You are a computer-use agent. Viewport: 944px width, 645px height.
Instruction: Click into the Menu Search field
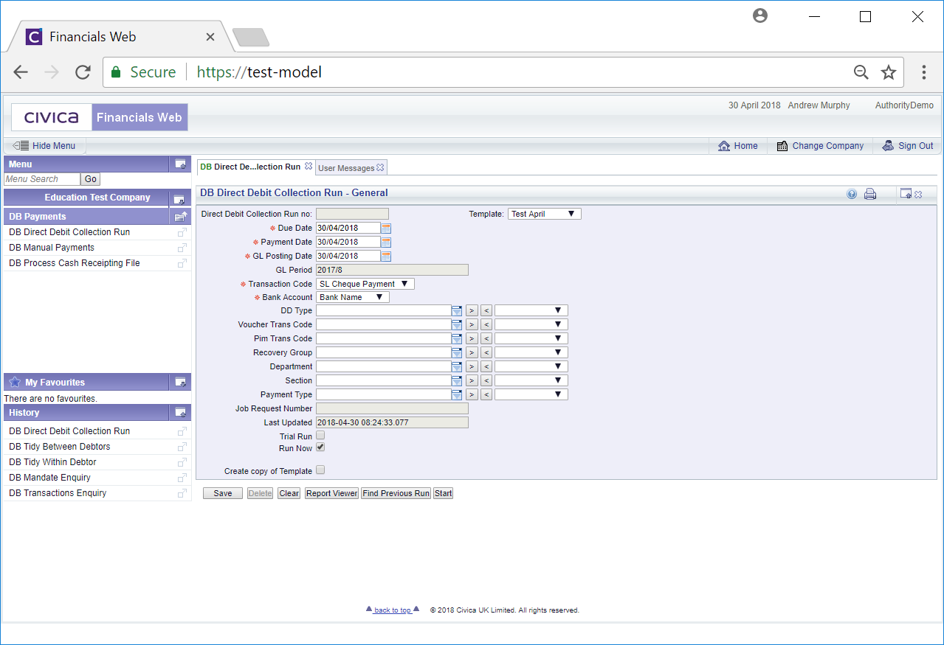click(x=41, y=179)
